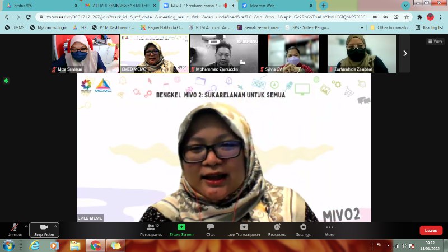Open IHR bookmark
Viewport: 448px width, 252px height.
[80, 27]
